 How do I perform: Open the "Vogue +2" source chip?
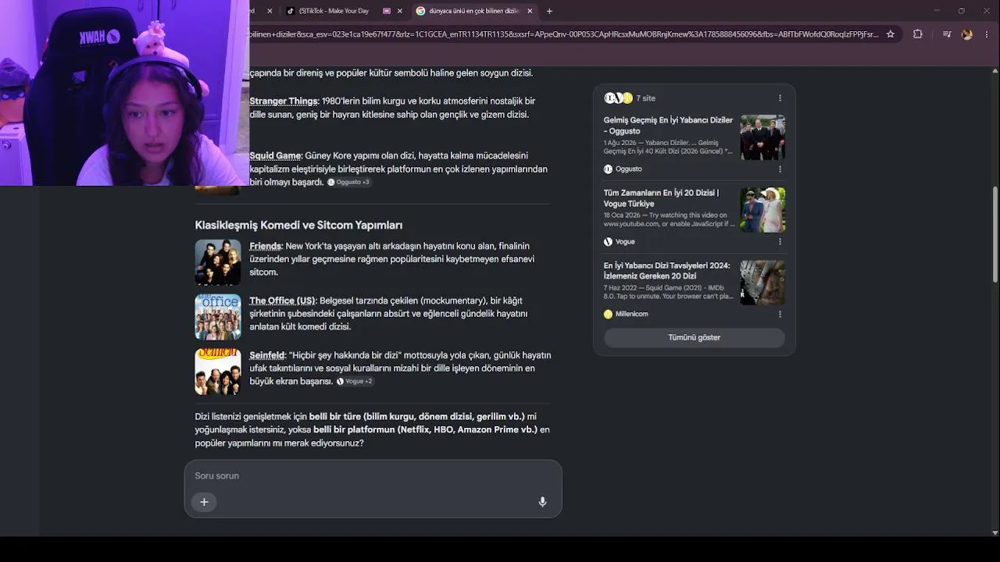click(x=355, y=382)
